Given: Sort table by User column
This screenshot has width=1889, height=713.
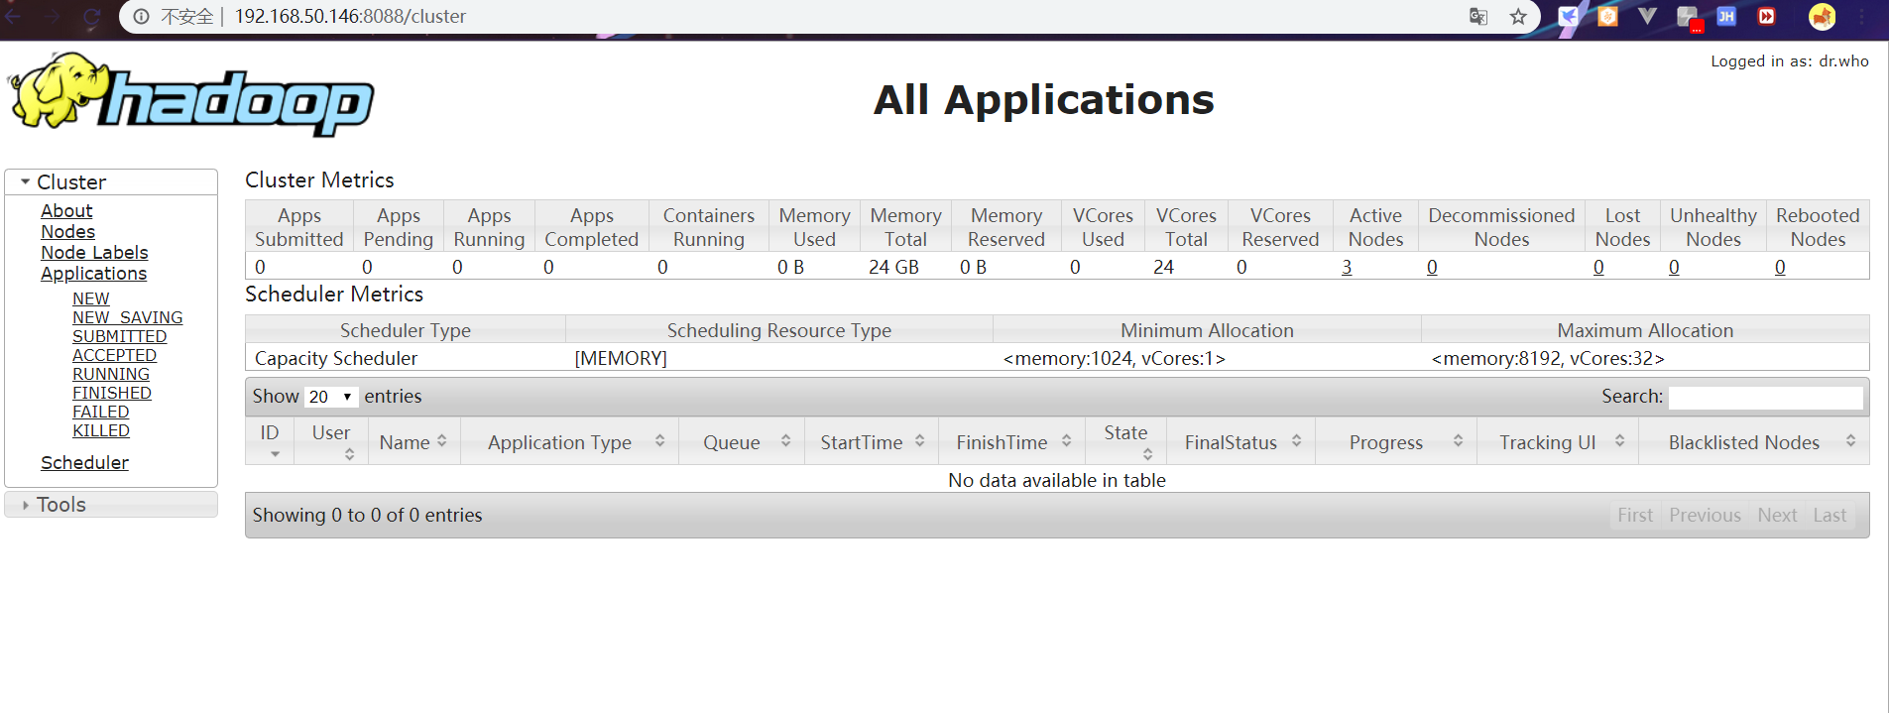Looking at the screenshot, I should click(331, 441).
